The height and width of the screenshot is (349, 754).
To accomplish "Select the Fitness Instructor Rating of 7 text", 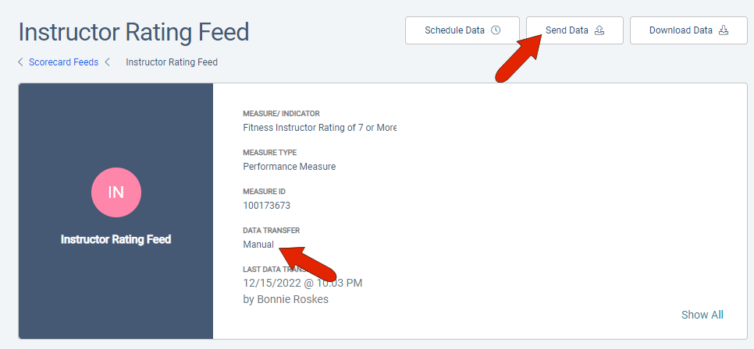I will [x=320, y=128].
